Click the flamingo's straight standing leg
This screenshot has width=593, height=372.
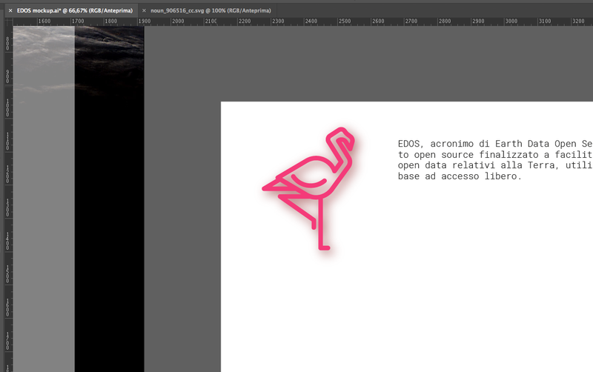[320, 222]
